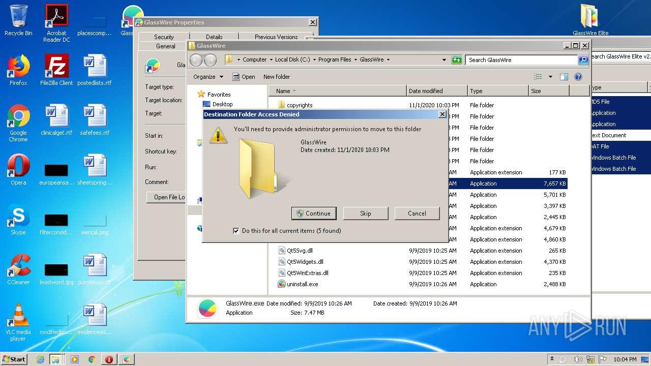The width and height of the screenshot is (651, 366).
Task: Open address bar history dropdown
Action: point(444,60)
